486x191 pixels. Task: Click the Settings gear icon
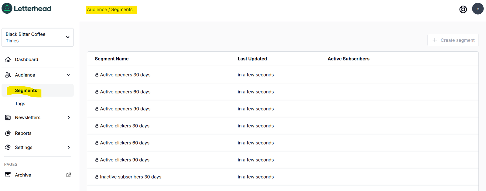tap(8, 147)
